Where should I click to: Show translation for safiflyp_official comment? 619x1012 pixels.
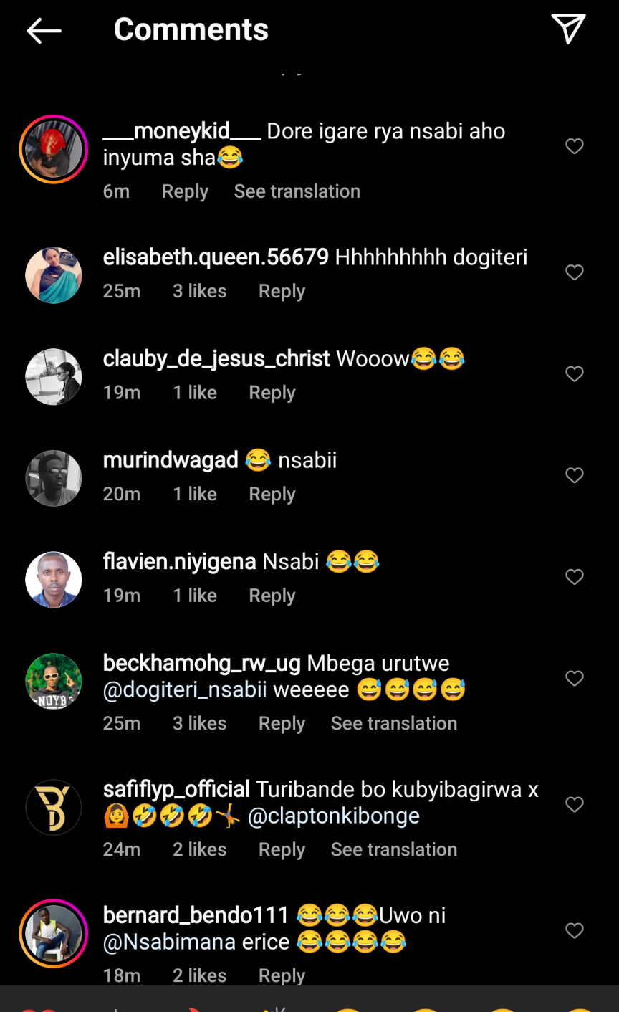393,849
